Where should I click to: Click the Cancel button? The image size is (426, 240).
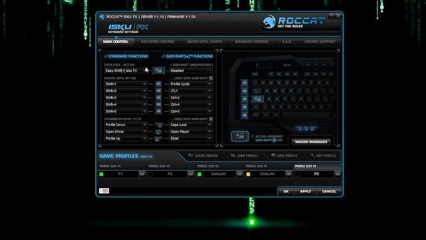pyautogui.click(x=329, y=191)
